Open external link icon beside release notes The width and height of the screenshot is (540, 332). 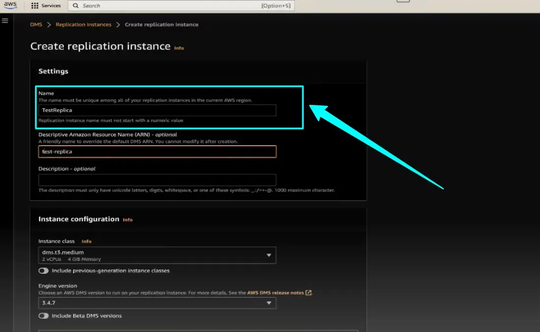click(309, 293)
